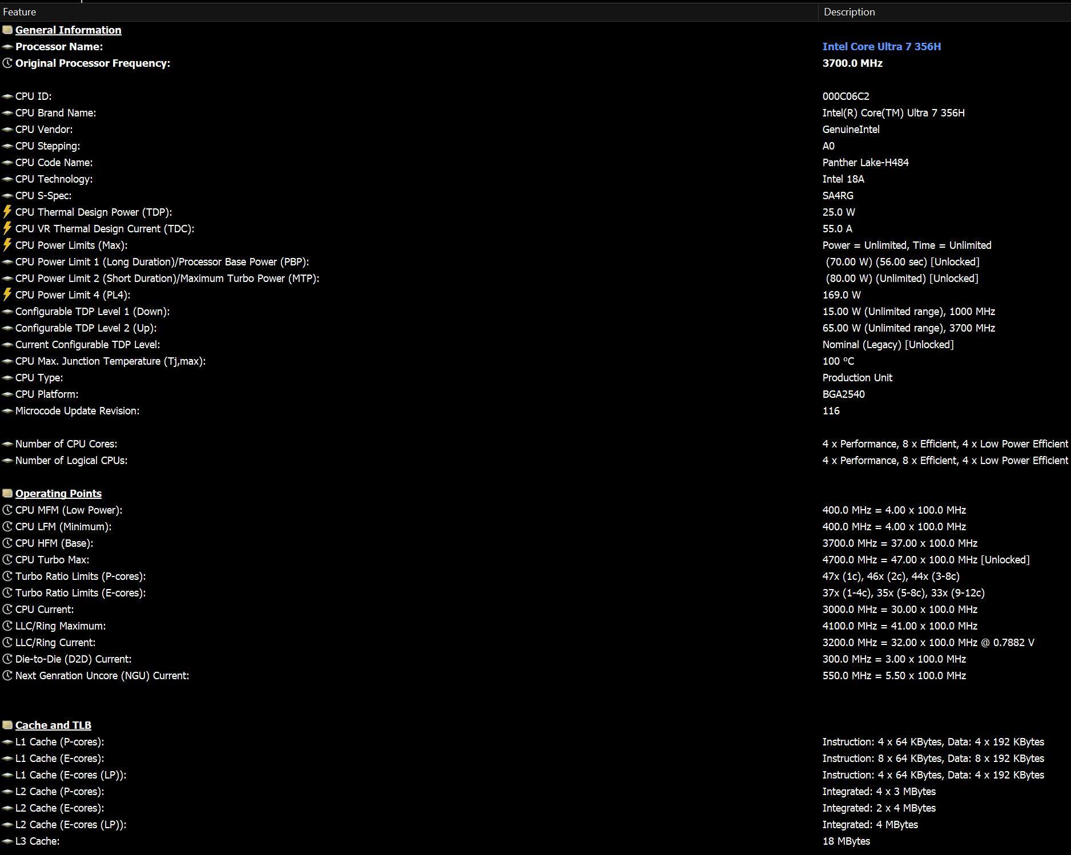The image size is (1071, 855).
Task: Click the clock icon beside CPU HFM (Base)
Action: point(7,543)
